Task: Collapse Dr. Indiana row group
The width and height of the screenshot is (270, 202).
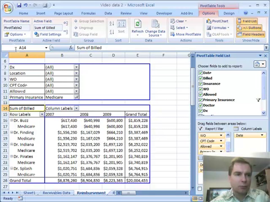Action: [12, 144]
